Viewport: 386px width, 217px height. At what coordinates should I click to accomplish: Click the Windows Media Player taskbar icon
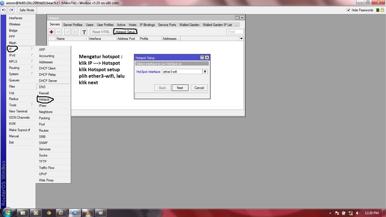coord(36,213)
